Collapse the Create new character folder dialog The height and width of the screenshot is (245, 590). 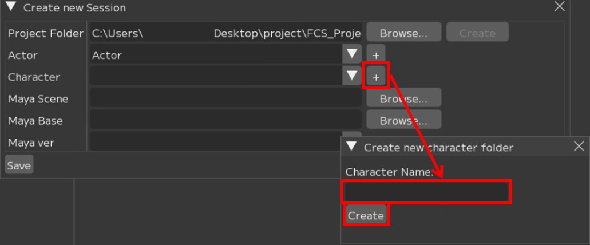tap(352, 147)
